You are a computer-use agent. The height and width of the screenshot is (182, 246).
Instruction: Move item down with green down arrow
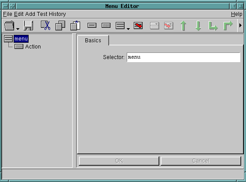pos(198,26)
